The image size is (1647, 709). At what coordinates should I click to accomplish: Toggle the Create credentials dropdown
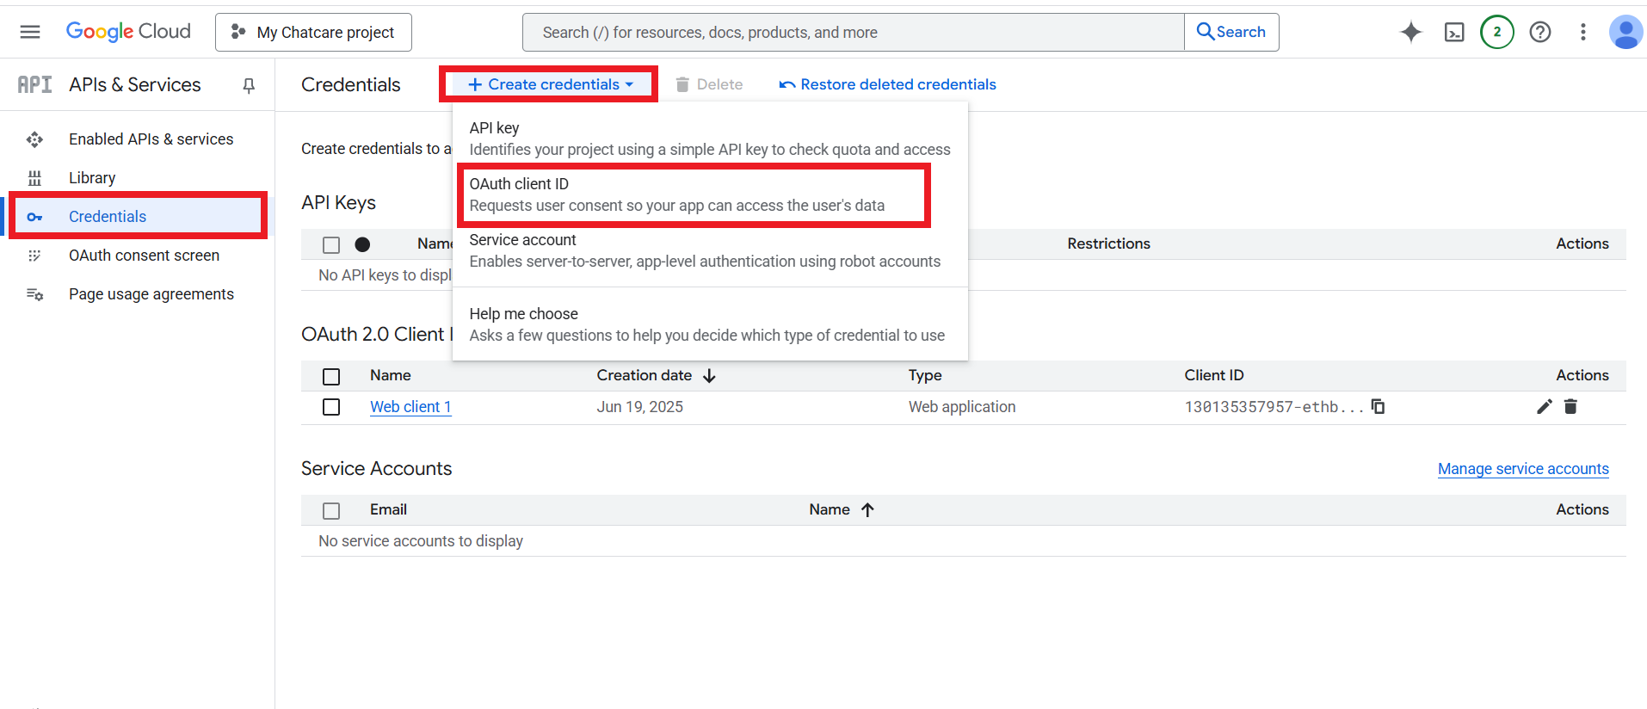[551, 84]
